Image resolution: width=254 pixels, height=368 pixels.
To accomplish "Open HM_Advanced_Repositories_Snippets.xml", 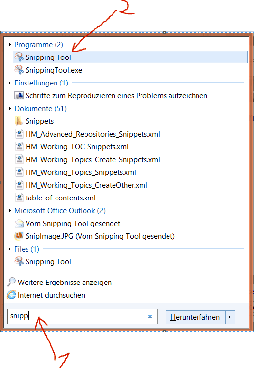I will (93, 134).
